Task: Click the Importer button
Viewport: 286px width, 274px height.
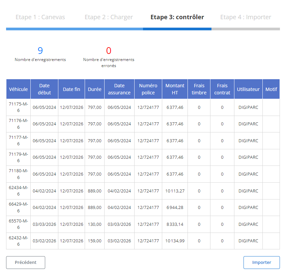Action: 262,262
